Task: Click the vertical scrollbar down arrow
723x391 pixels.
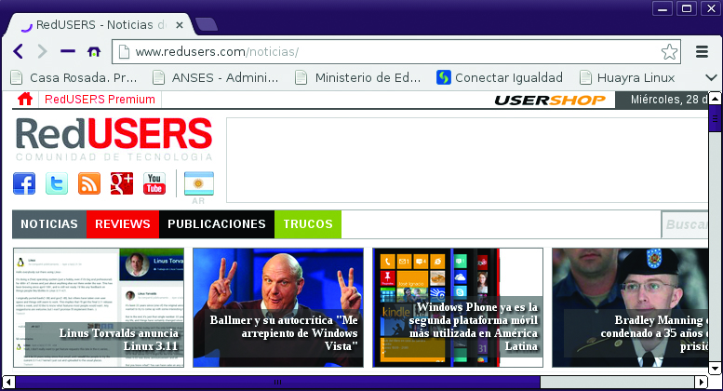Action: click(x=715, y=368)
